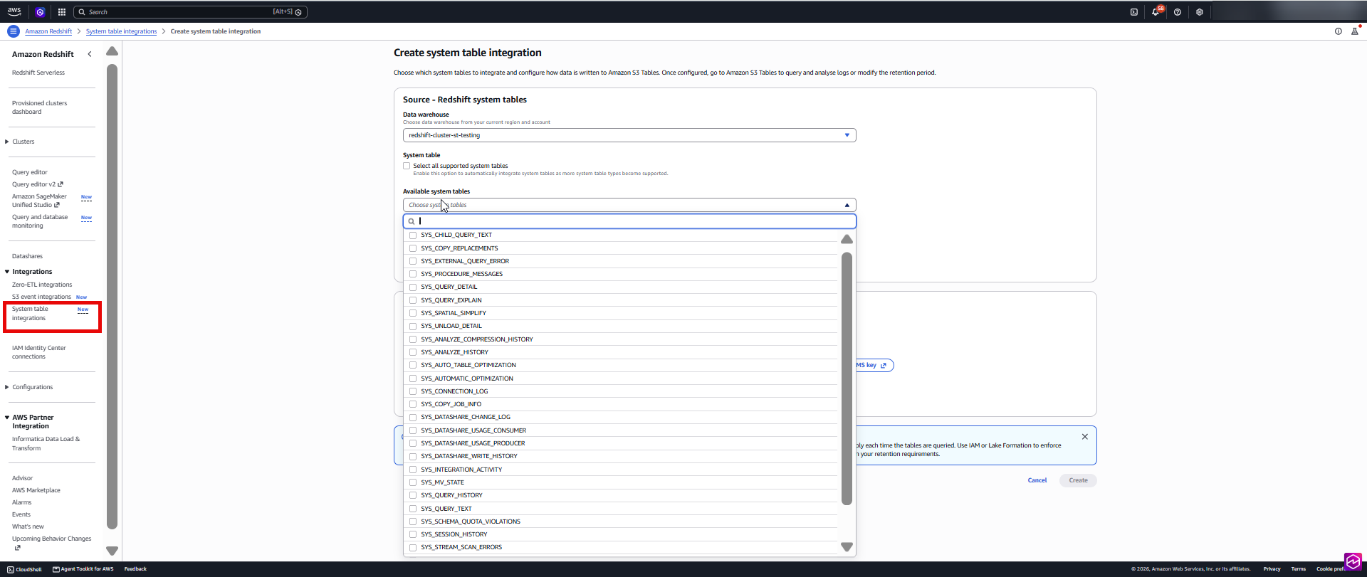The image size is (1367, 577).
Task: Toggle the side navigation hamburger icon
Action: [x=13, y=31]
